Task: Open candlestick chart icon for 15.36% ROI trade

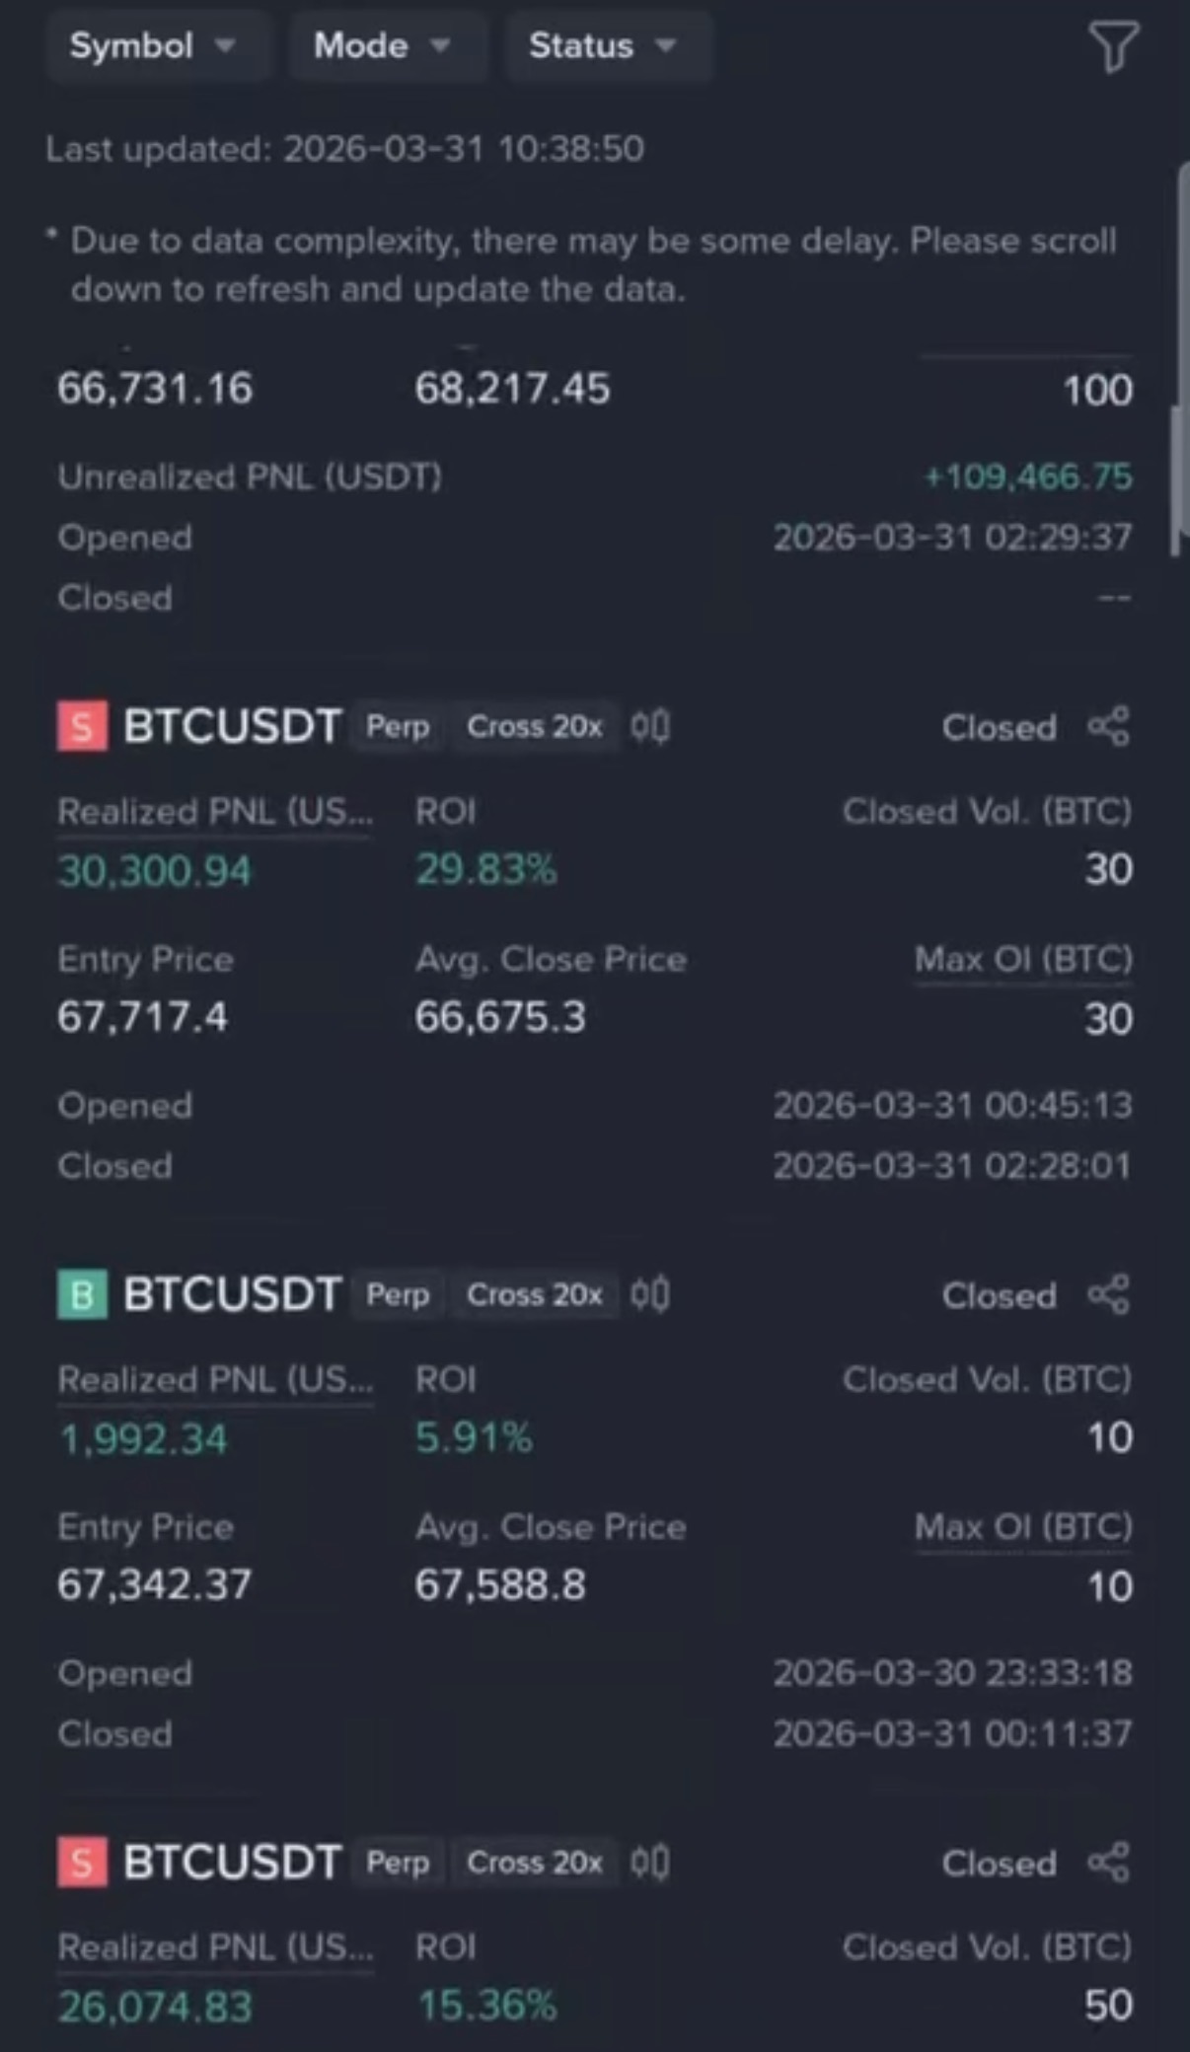Action: point(650,1863)
